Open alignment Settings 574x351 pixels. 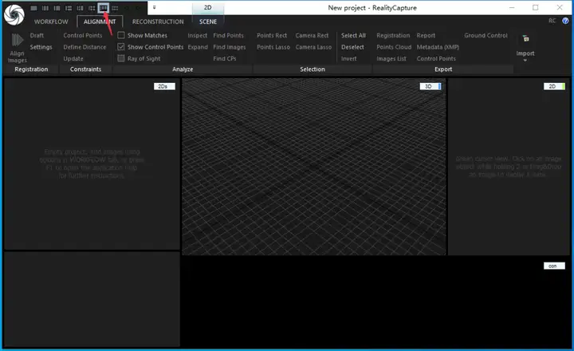[x=41, y=47]
